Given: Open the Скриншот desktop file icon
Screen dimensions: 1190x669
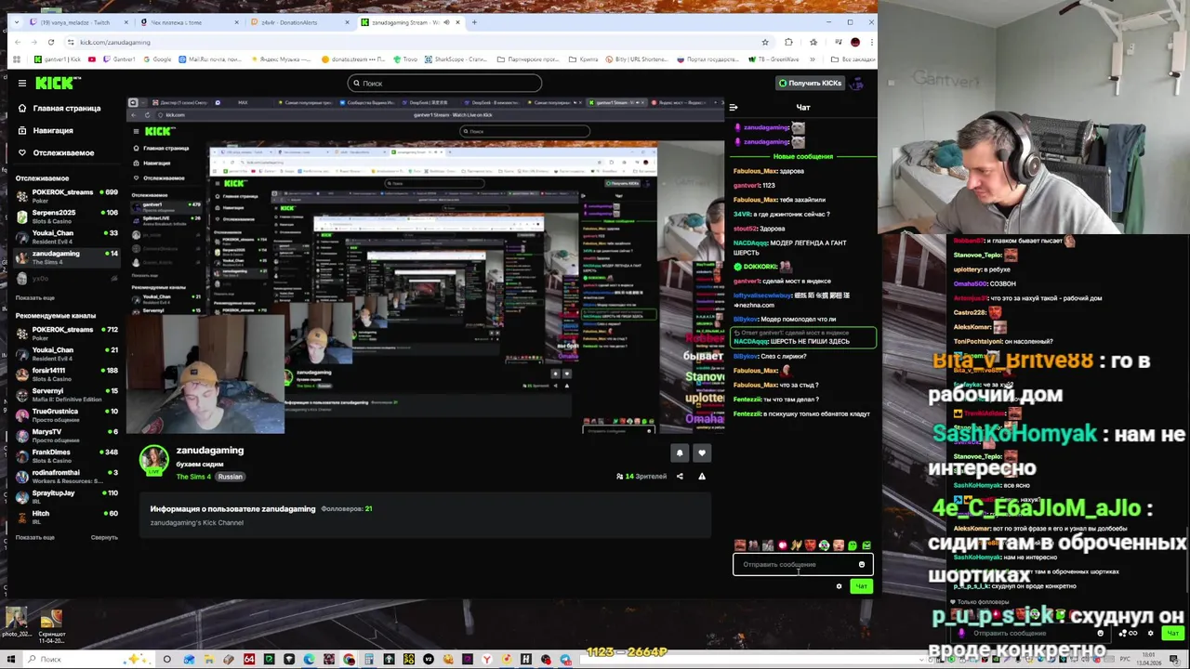Looking at the screenshot, I should [x=51, y=624].
